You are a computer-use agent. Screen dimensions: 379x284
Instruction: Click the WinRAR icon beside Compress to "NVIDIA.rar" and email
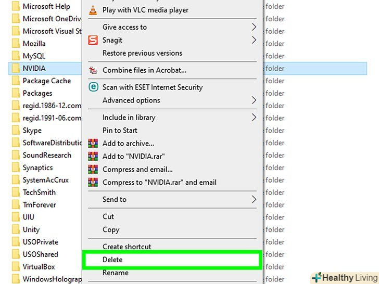(x=93, y=183)
